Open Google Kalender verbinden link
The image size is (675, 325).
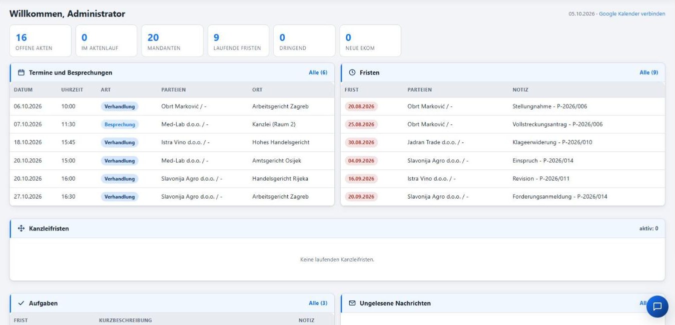click(632, 13)
